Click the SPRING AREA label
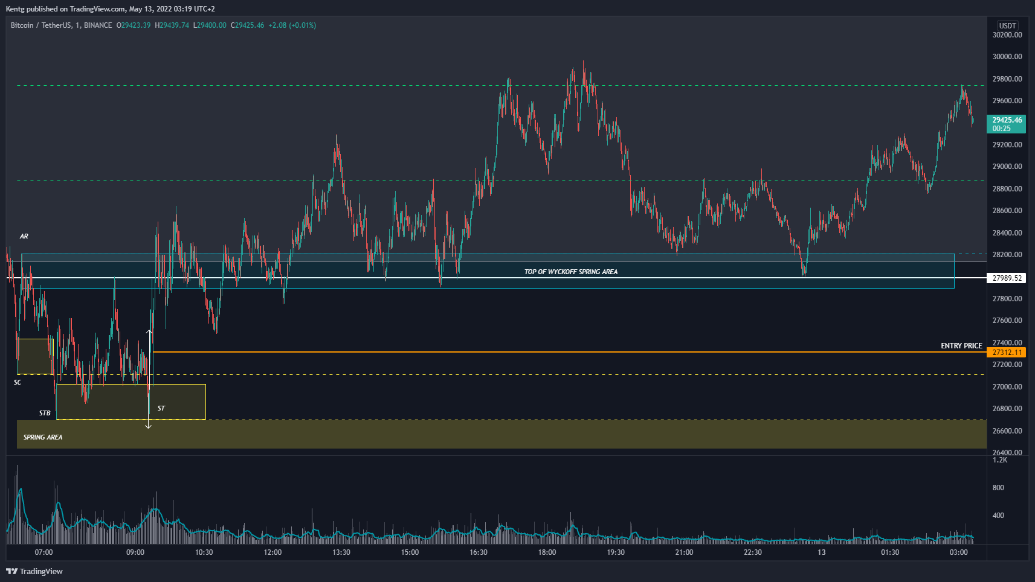The image size is (1035, 582). pos(43,437)
